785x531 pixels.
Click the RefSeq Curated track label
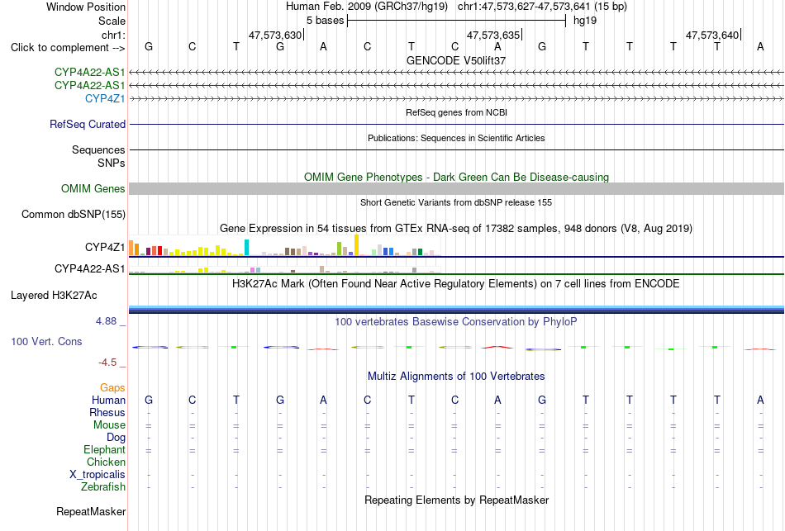click(x=88, y=124)
